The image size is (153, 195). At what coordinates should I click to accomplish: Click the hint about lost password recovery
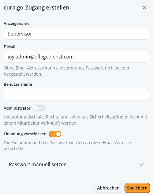click(x=67, y=71)
